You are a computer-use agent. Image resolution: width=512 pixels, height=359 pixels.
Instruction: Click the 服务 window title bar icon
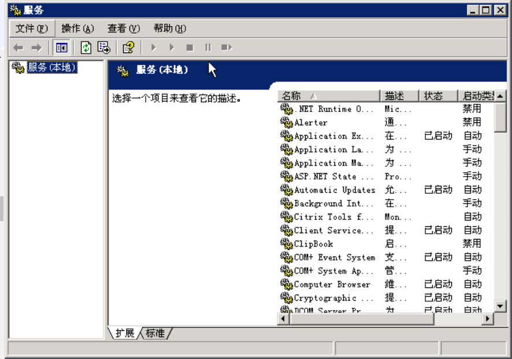16,10
